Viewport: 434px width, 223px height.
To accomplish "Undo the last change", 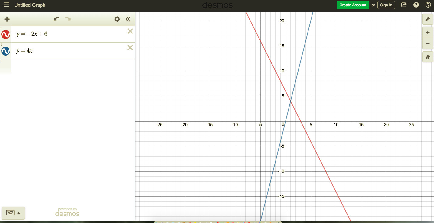I will coord(57,19).
